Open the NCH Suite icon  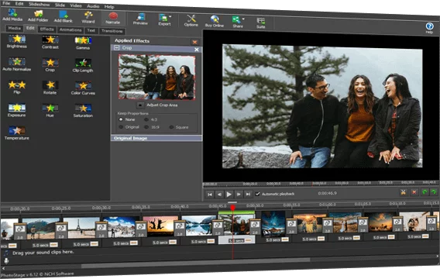click(261, 22)
